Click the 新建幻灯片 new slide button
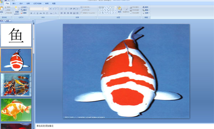 click(x=17, y=11)
